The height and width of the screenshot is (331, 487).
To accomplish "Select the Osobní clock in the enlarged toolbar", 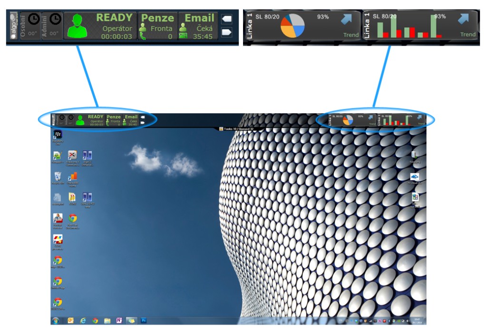I will [34, 19].
